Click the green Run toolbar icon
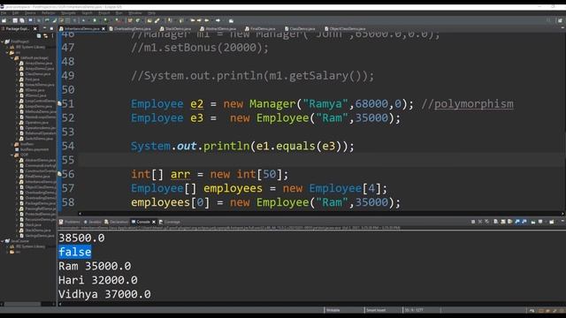566x318 pixels. (x=95, y=20)
